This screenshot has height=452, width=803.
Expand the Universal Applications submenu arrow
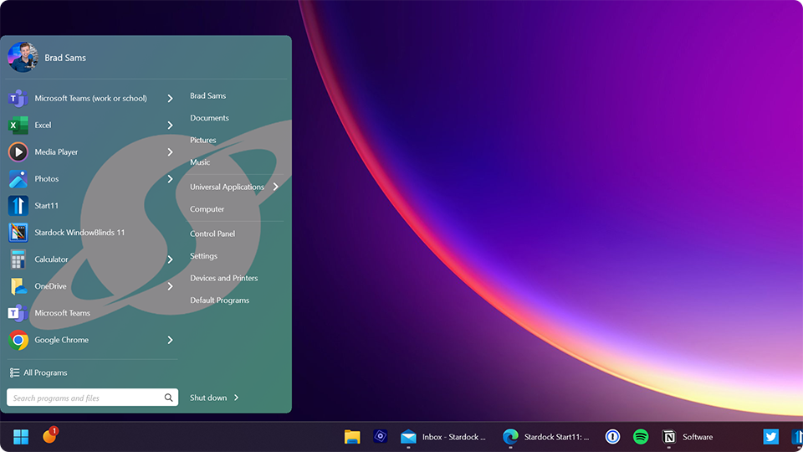pos(275,187)
